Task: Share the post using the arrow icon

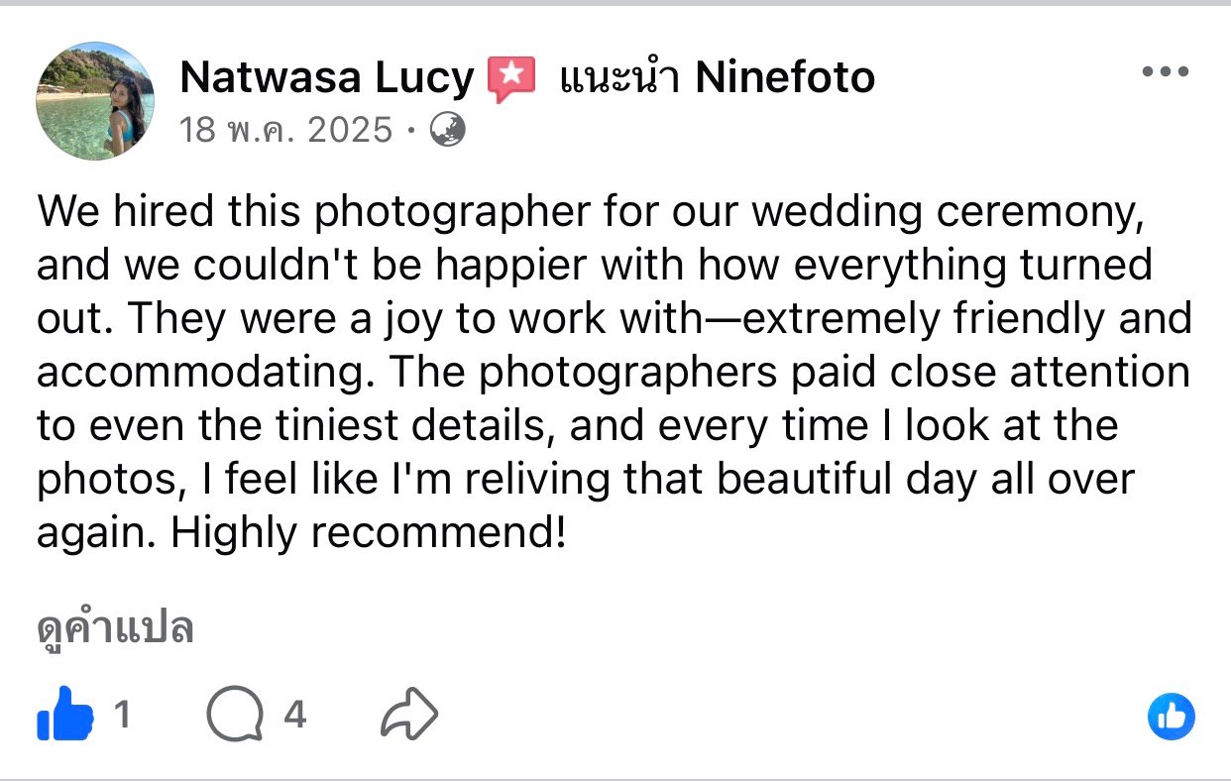Action: (408, 716)
